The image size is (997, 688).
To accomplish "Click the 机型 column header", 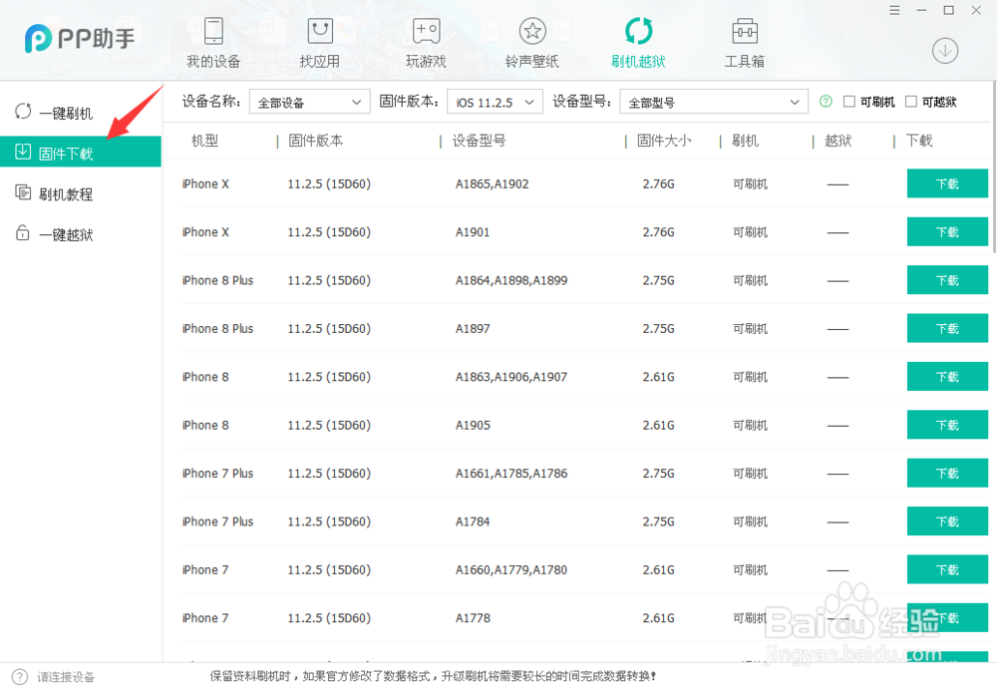I will click(204, 141).
